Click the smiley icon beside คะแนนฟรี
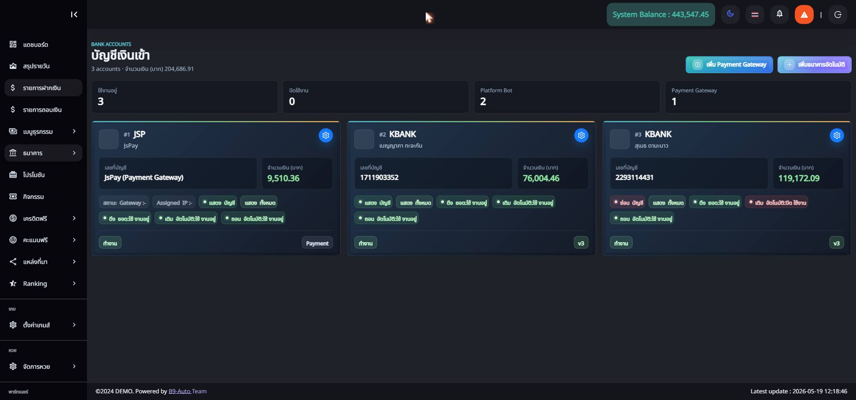 13,240
